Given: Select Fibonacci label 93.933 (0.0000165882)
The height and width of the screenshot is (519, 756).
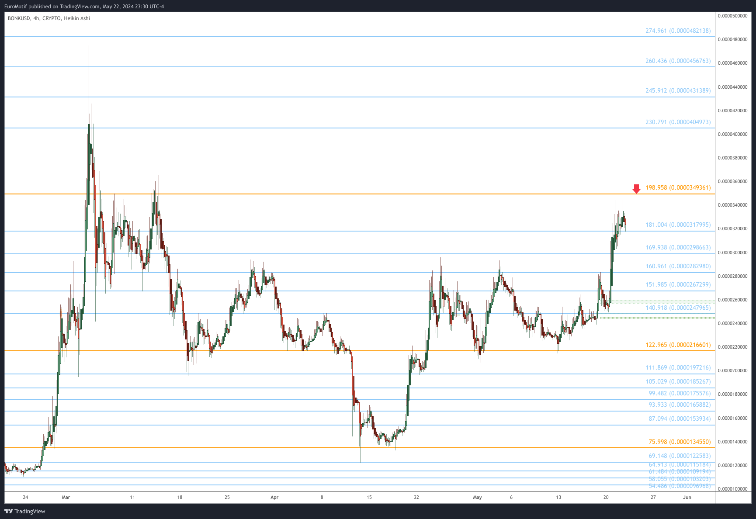Looking at the screenshot, I should coord(680,405).
